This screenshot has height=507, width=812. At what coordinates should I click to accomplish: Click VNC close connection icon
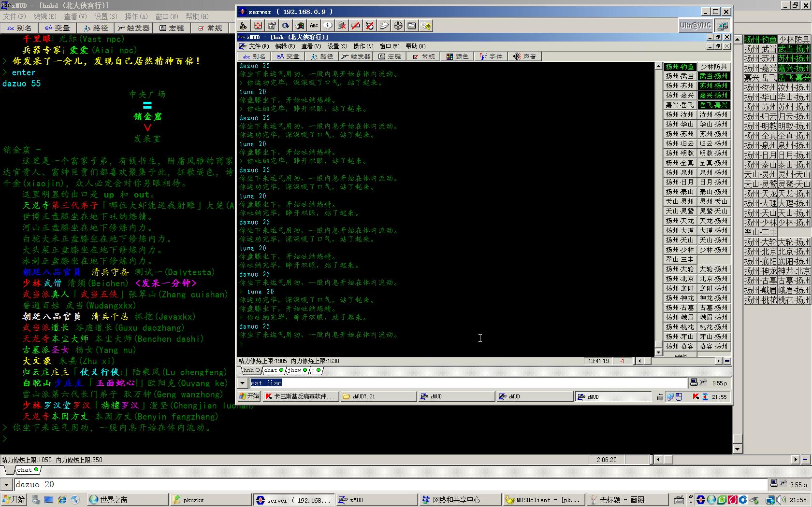342,26
